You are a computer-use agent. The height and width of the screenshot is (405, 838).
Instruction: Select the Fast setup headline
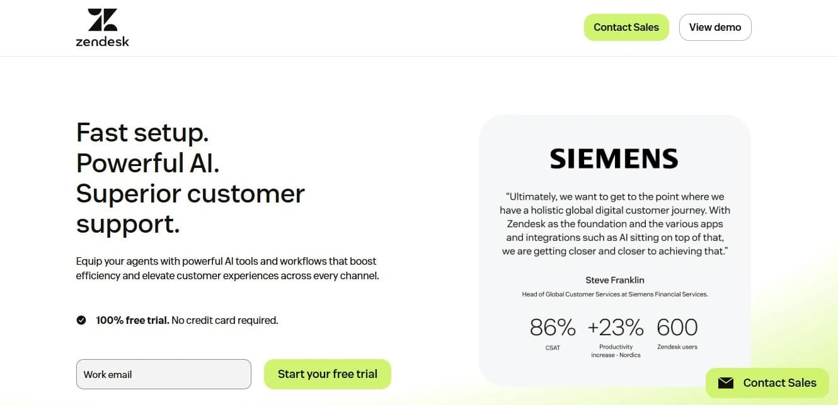142,133
